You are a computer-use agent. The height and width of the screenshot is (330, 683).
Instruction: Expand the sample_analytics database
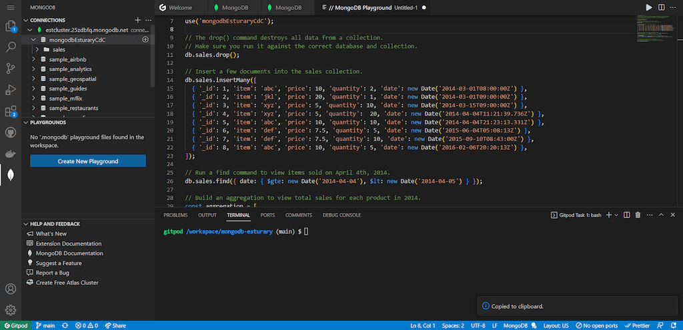tap(34, 69)
